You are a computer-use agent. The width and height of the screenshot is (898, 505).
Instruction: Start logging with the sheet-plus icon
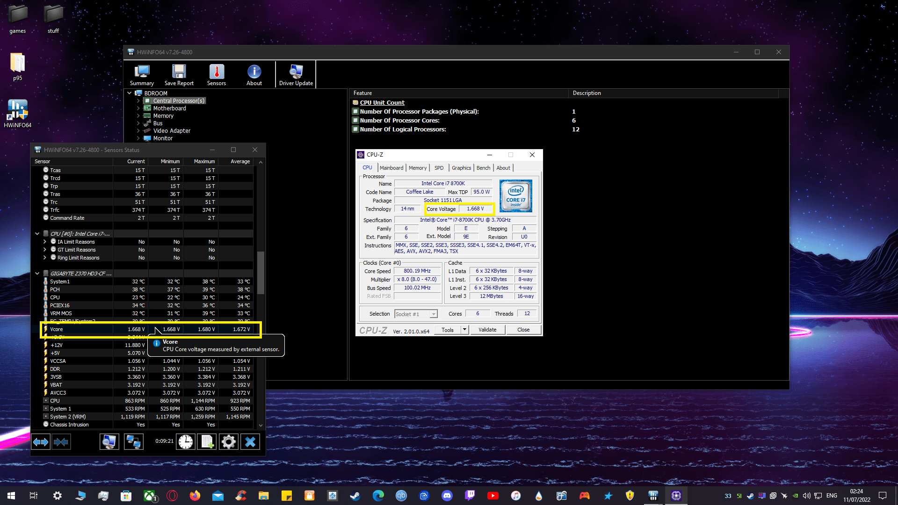coord(207,442)
